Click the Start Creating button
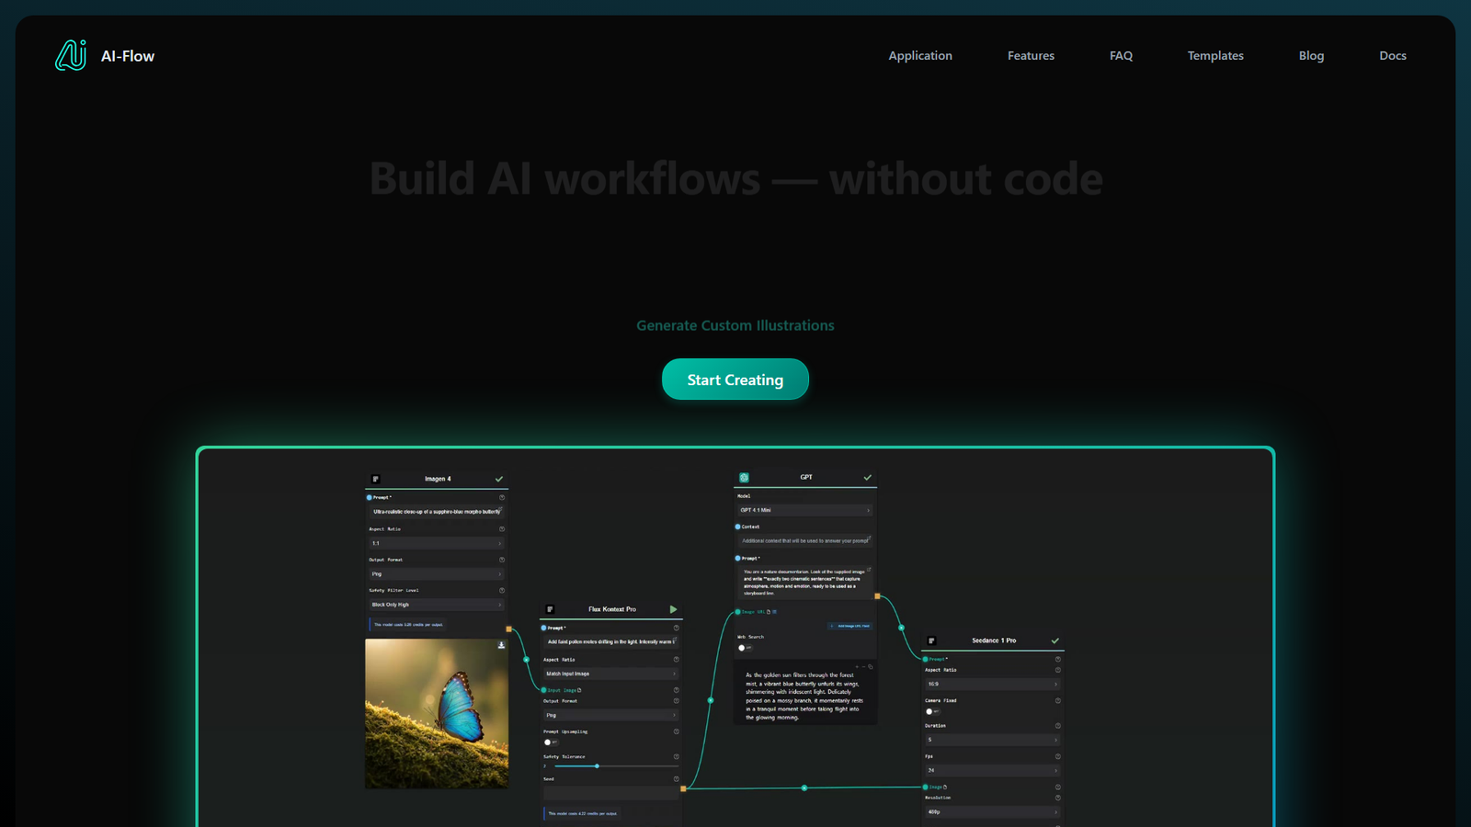The image size is (1471, 827). pos(735,379)
